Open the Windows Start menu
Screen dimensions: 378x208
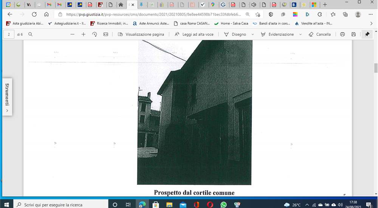(6, 205)
